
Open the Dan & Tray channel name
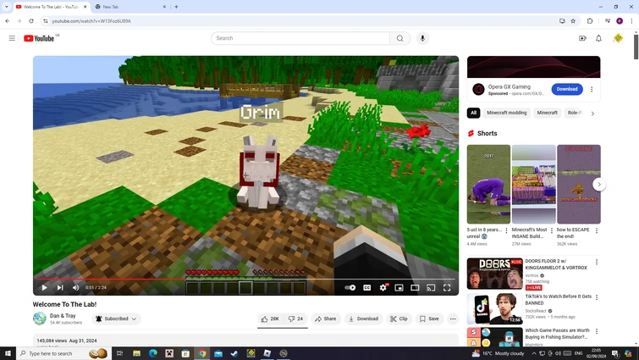click(63, 316)
